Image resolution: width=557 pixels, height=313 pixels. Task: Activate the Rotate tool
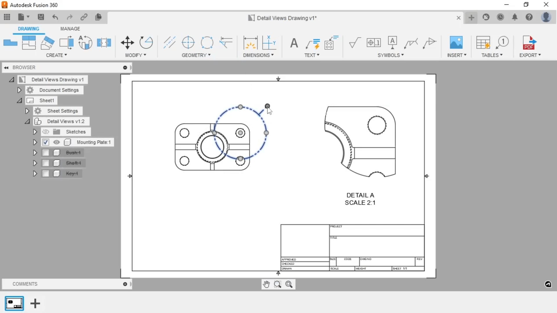(x=146, y=43)
